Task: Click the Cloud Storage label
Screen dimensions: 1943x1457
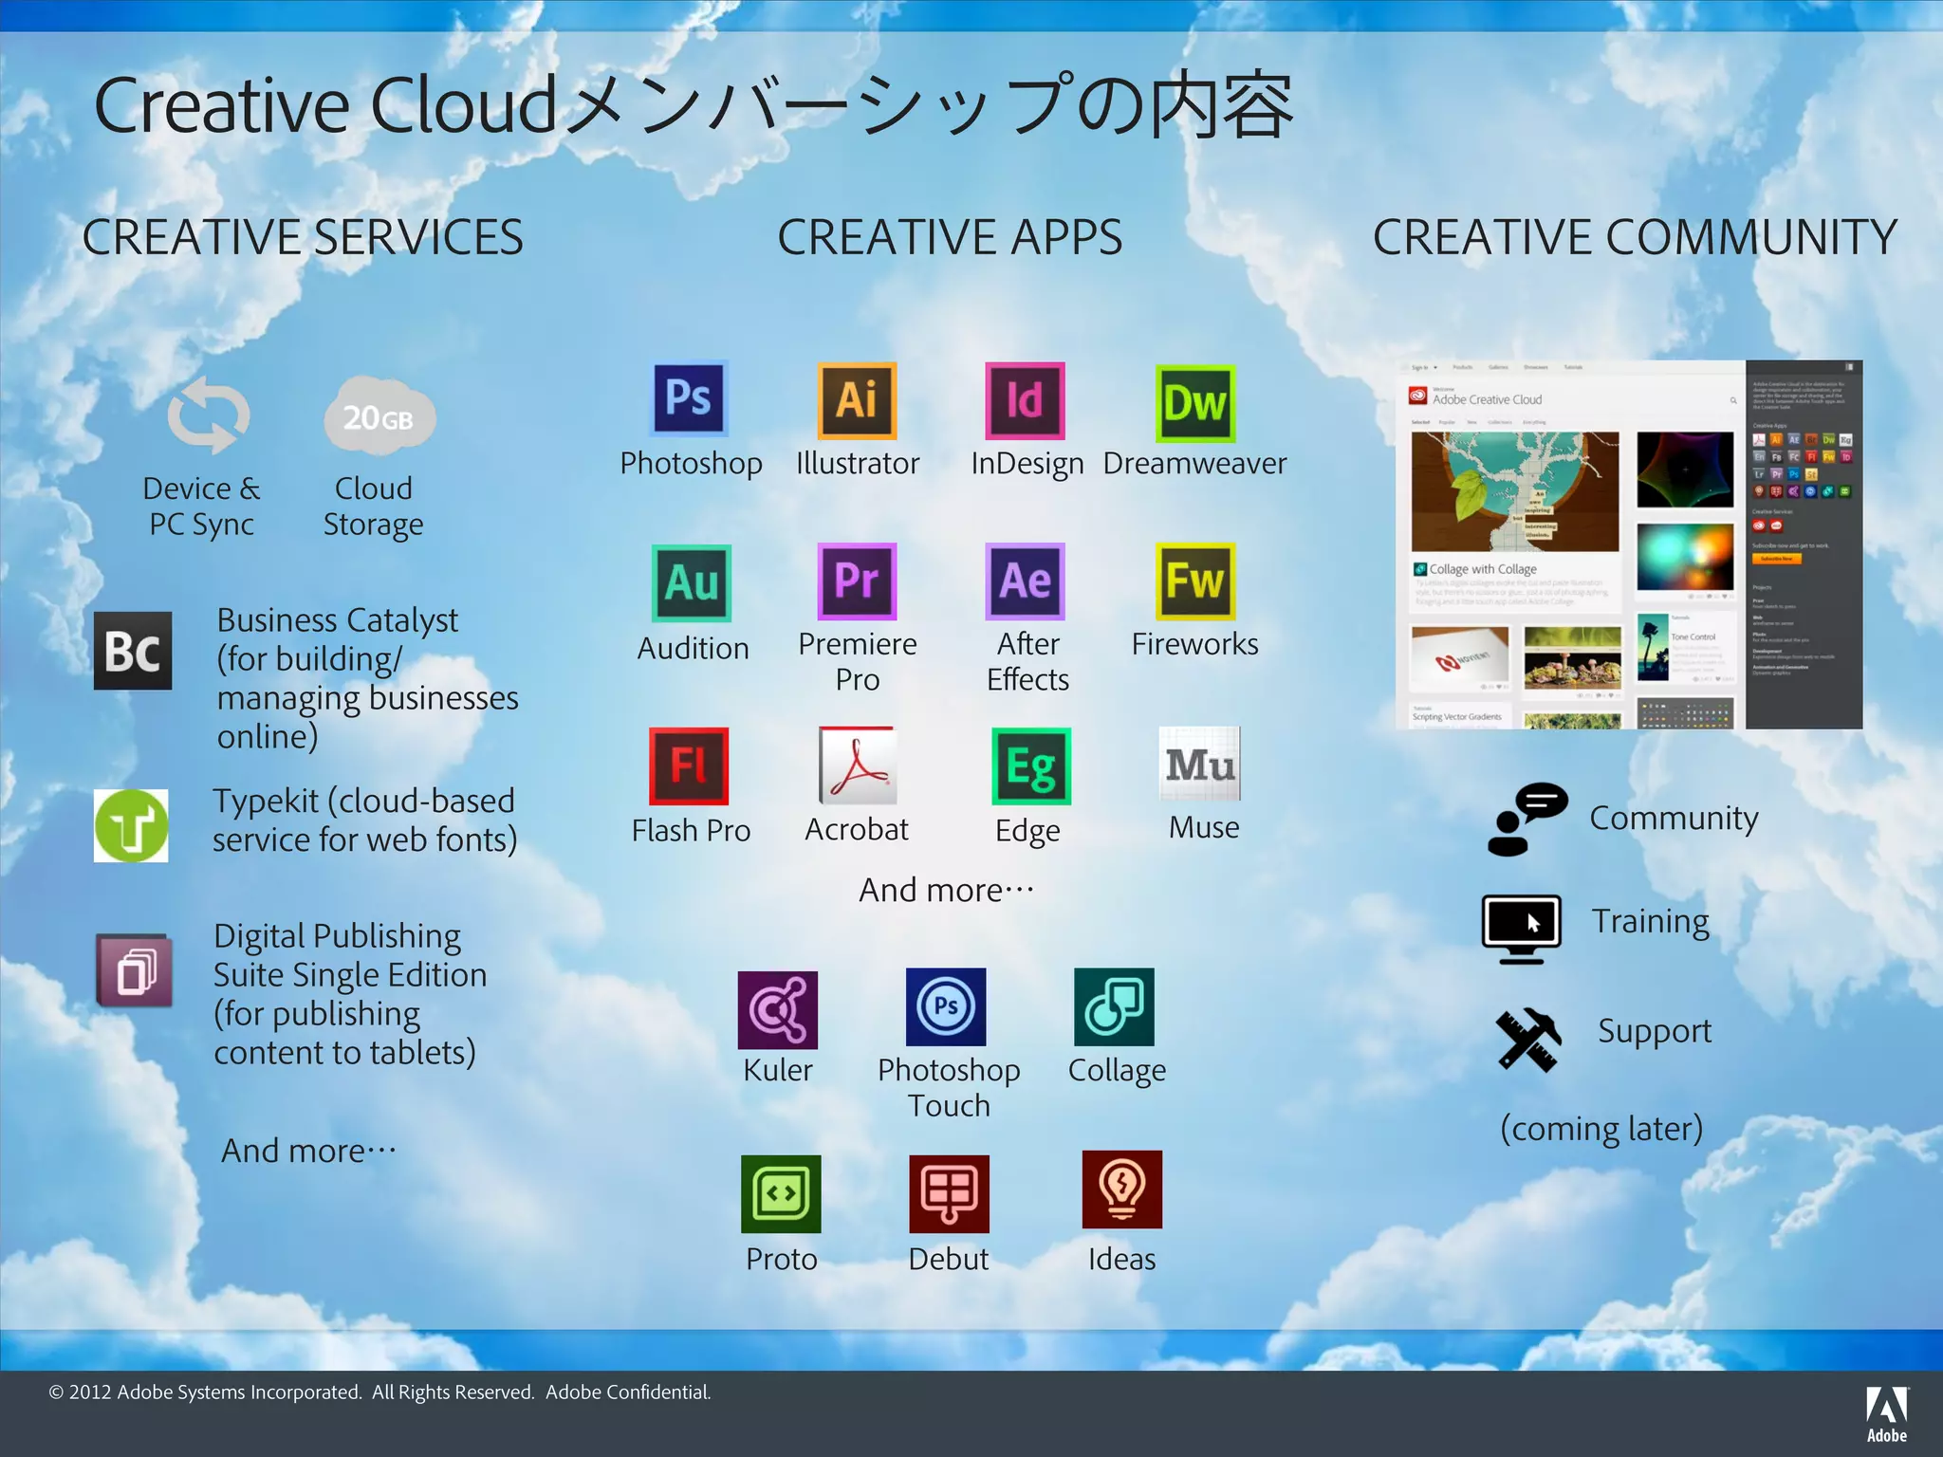Action: click(x=373, y=507)
